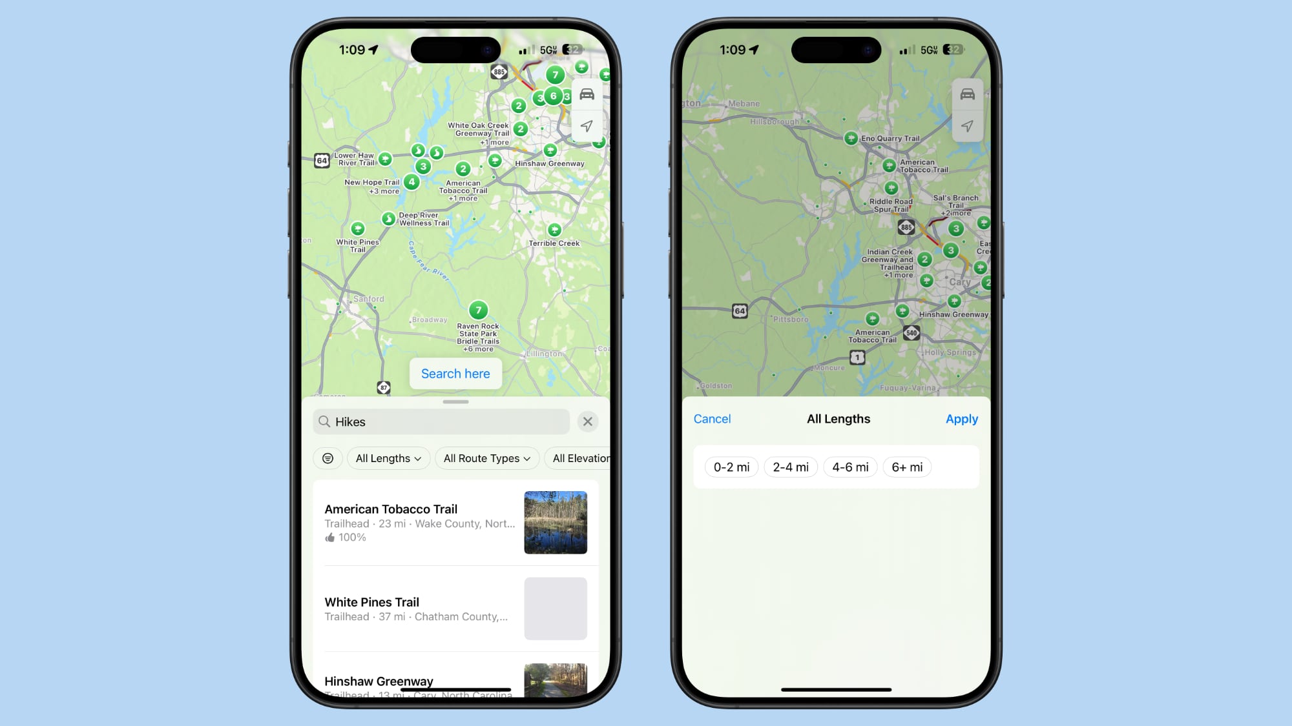Expand the All Lengths filter dropdown
Viewport: 1292px width, 726px height.
point(388,458)
